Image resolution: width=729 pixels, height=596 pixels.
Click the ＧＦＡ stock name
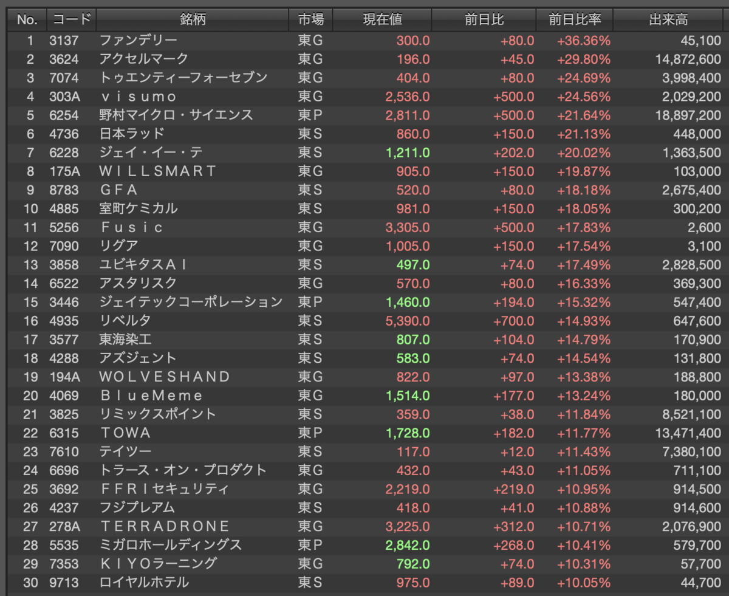coord(119,190)
